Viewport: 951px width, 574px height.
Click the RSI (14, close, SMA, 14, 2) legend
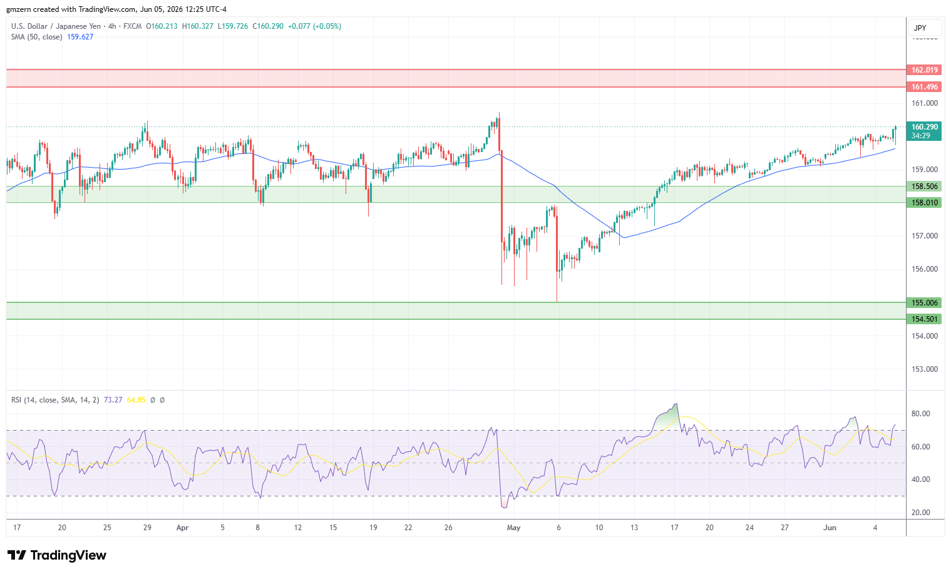click(55, 400)
